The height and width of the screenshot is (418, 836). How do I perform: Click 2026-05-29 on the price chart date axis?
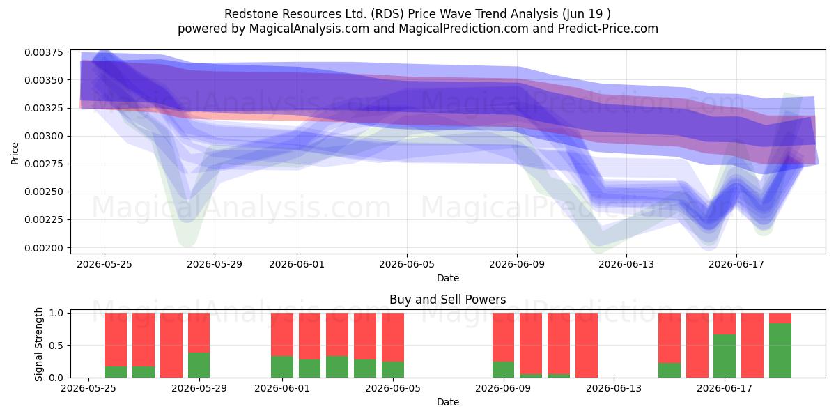pos(215,264)
